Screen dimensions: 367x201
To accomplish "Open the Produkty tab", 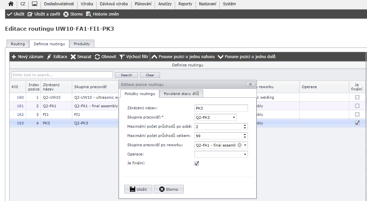I will (x=82, y=44).
